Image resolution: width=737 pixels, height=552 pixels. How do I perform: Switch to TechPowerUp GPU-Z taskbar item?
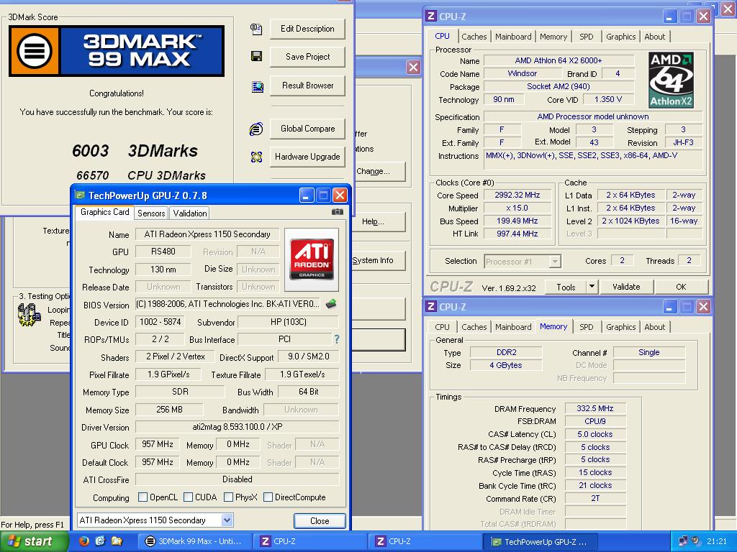[x=540, y=541]
